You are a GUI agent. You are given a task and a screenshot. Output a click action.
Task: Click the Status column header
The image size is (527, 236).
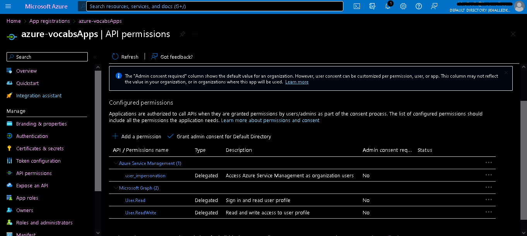425,150
